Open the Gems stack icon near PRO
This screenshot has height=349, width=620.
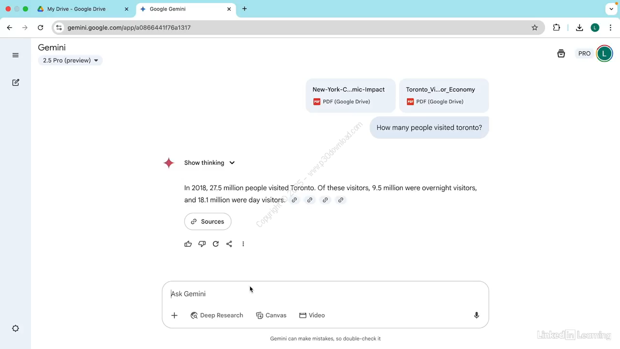point(561,54)
